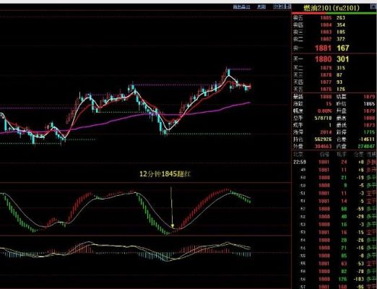The height and width of the screenshot is (289, 377).
Task: Click the 12分钟1845翻红 annotation text
Action: coord(165,173)
